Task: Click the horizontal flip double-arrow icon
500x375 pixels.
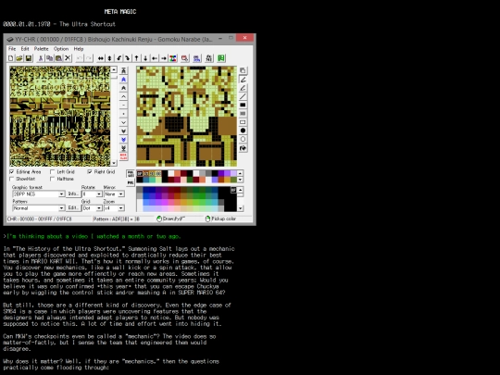Action: tap(101, 58)
